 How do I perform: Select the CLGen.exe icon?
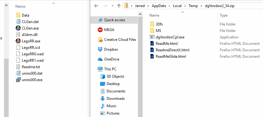click(18, 28)
